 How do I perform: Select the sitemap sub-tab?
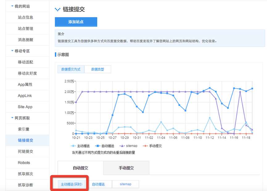[126, 184]
